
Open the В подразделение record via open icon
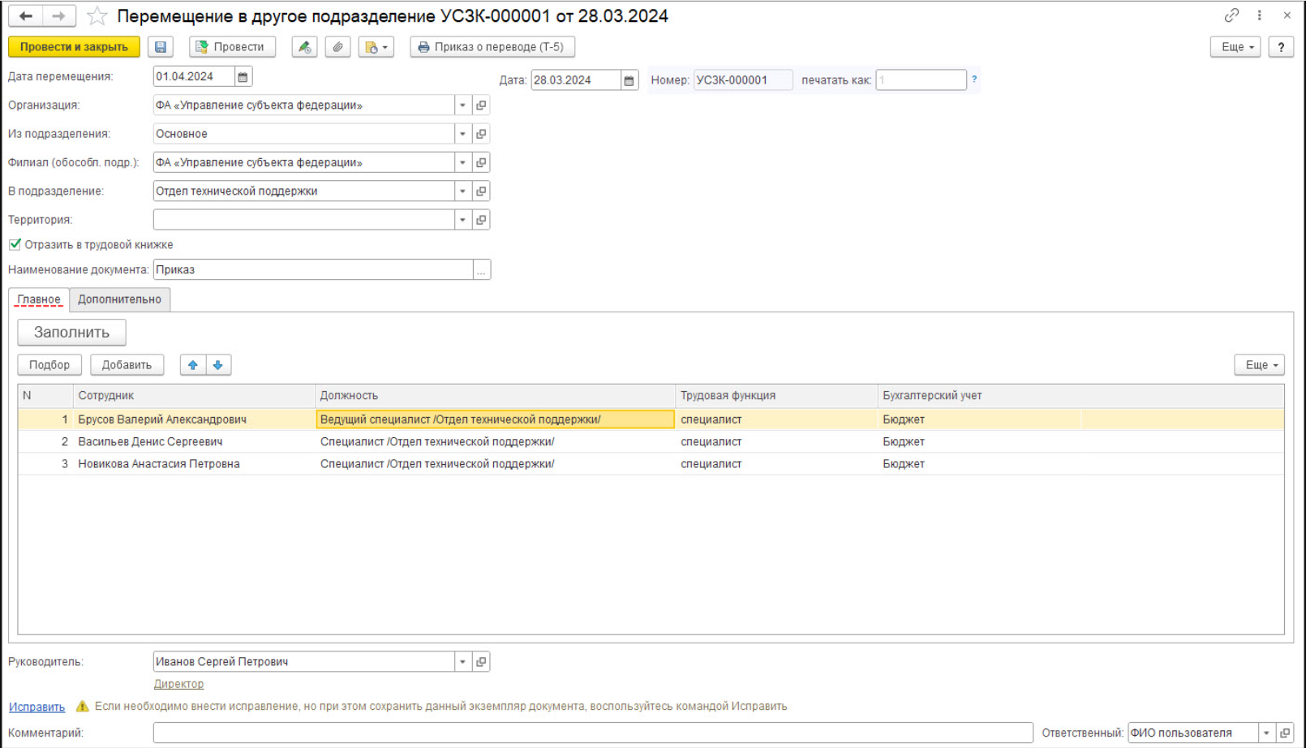[481, 191]
